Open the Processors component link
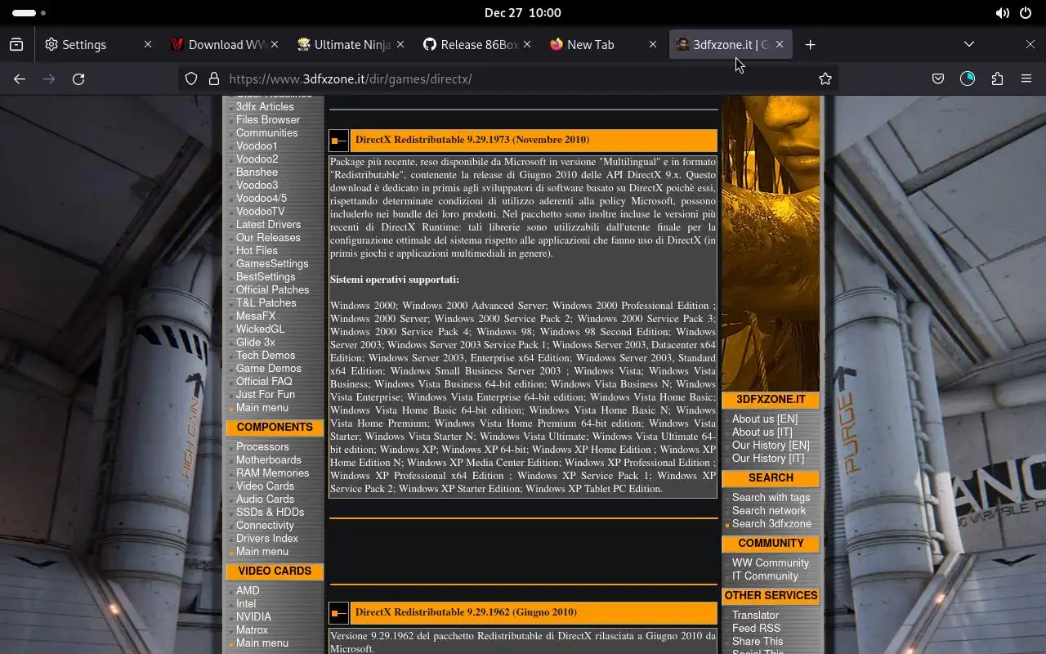The height and width of the screenshot is (654, 1046). 262,447
